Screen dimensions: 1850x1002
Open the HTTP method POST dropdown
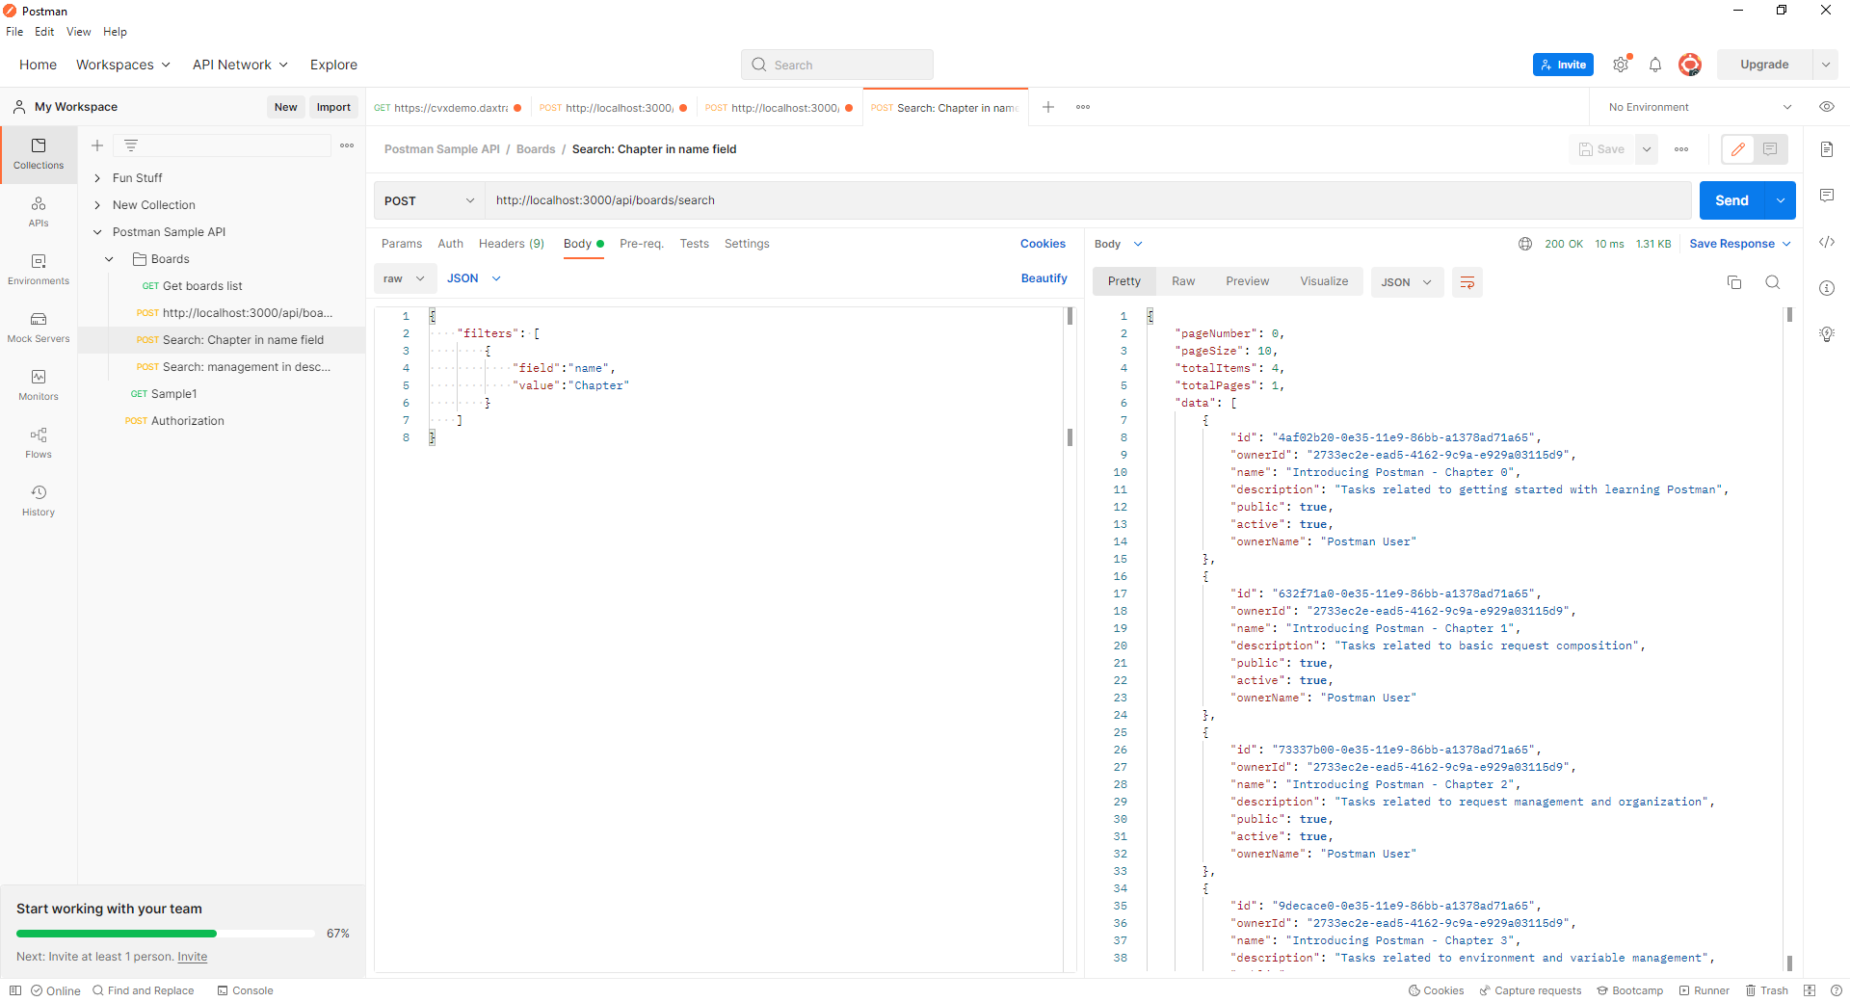[430, 200]
